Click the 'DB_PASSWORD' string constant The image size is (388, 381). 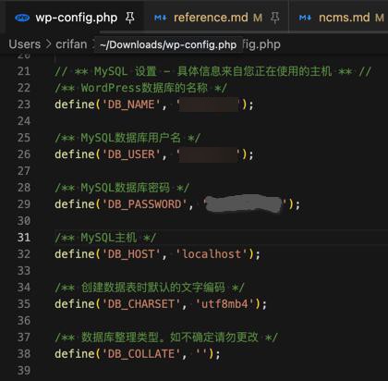point(144,204)
